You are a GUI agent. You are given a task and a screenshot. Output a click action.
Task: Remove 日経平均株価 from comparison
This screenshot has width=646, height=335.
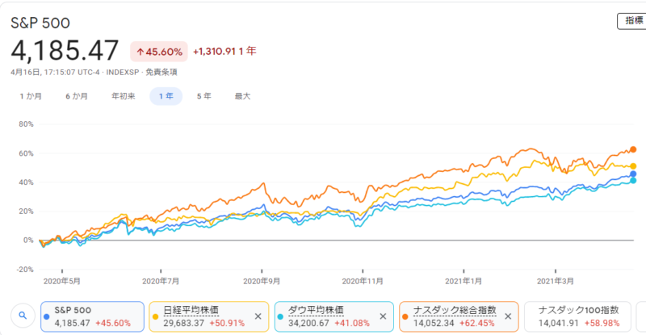(x=258, y=316)
